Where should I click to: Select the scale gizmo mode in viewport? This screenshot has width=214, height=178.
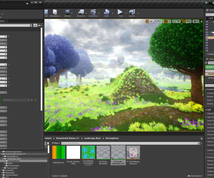[154, 21]
